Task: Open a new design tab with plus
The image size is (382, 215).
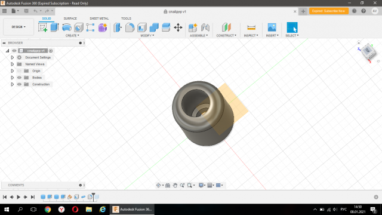Action: (x=303, y=11)
